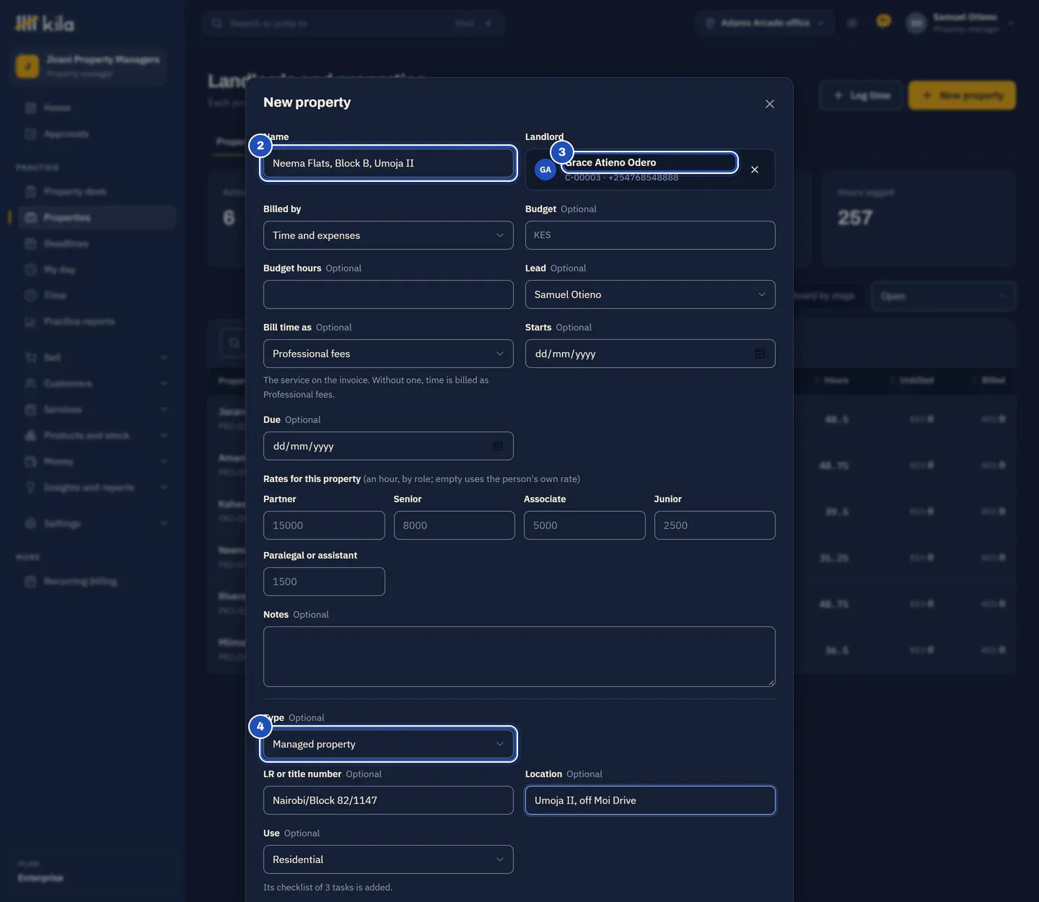Viewport: 1039px width, 902px height.
Task: Focus the Name field with Neema Flats
Action: pyautogui.click(x=388, y=163)
